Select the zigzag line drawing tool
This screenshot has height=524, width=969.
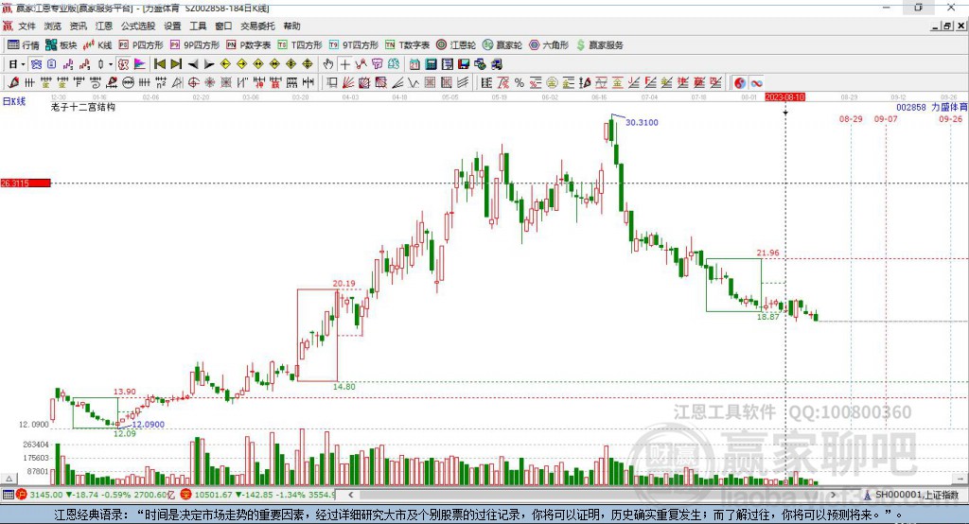[x=414, y=83]
